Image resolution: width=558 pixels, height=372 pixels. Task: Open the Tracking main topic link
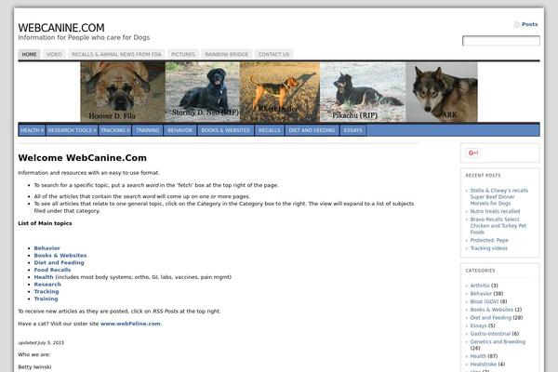(x=46, y=291)
